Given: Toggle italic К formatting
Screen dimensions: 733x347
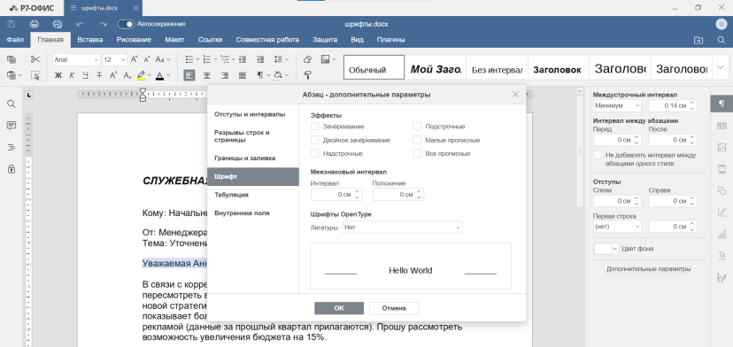Looking at the screenshot, I should coord(72,75).
